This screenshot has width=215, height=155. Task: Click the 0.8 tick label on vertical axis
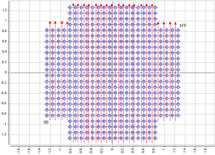4,31
